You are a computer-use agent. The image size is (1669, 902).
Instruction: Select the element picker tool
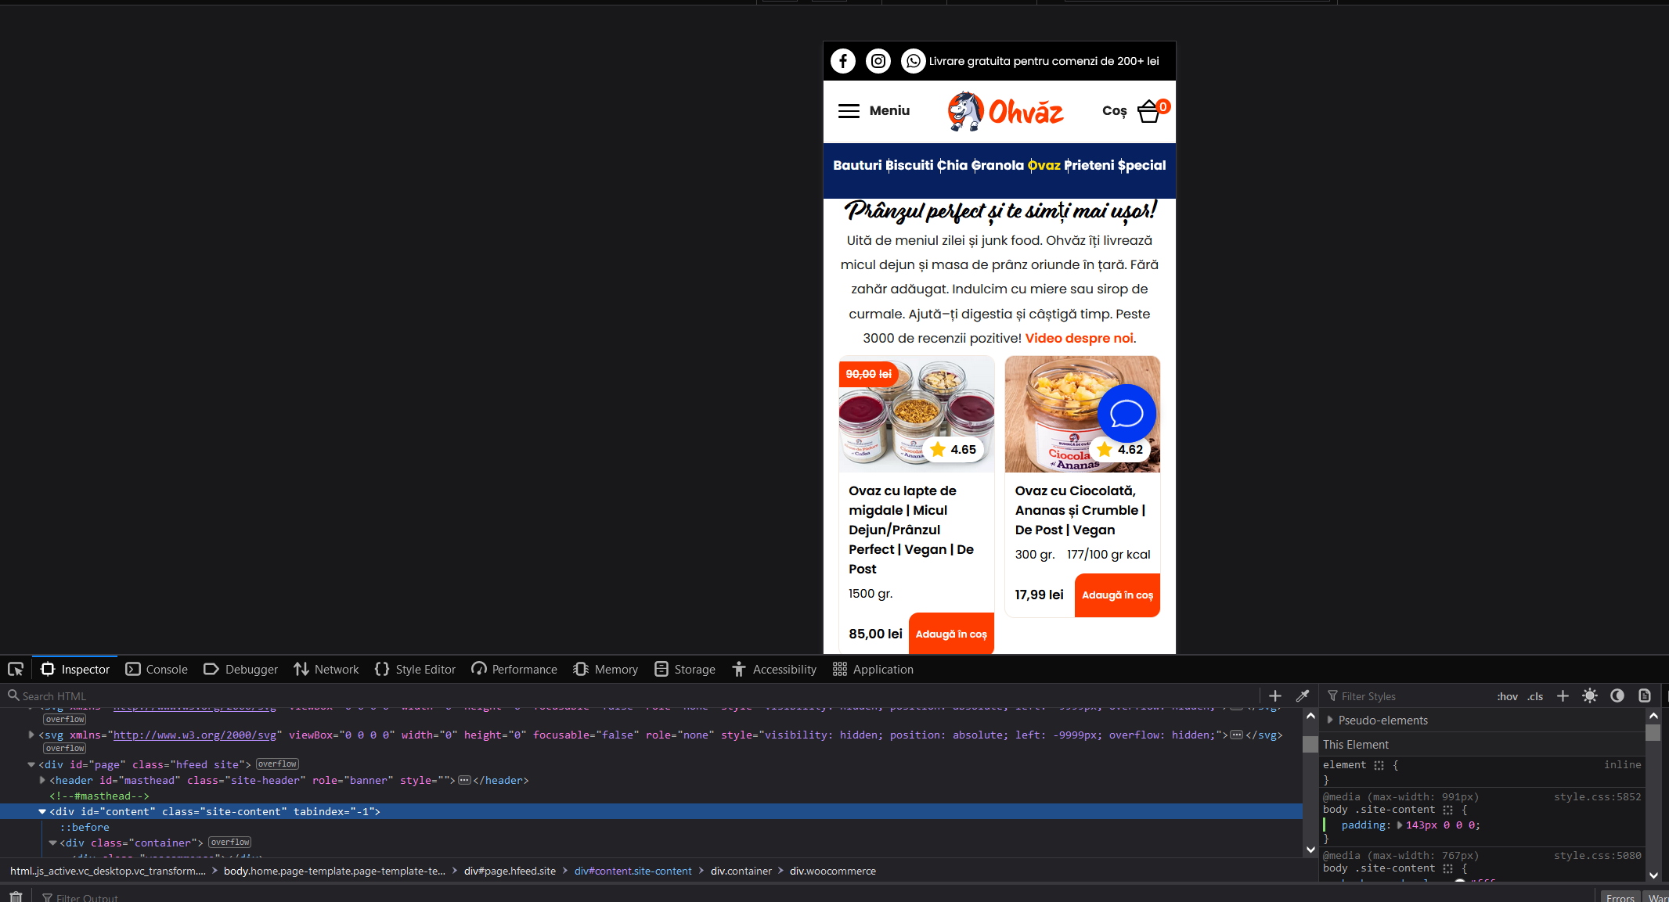tap(16, 669)
